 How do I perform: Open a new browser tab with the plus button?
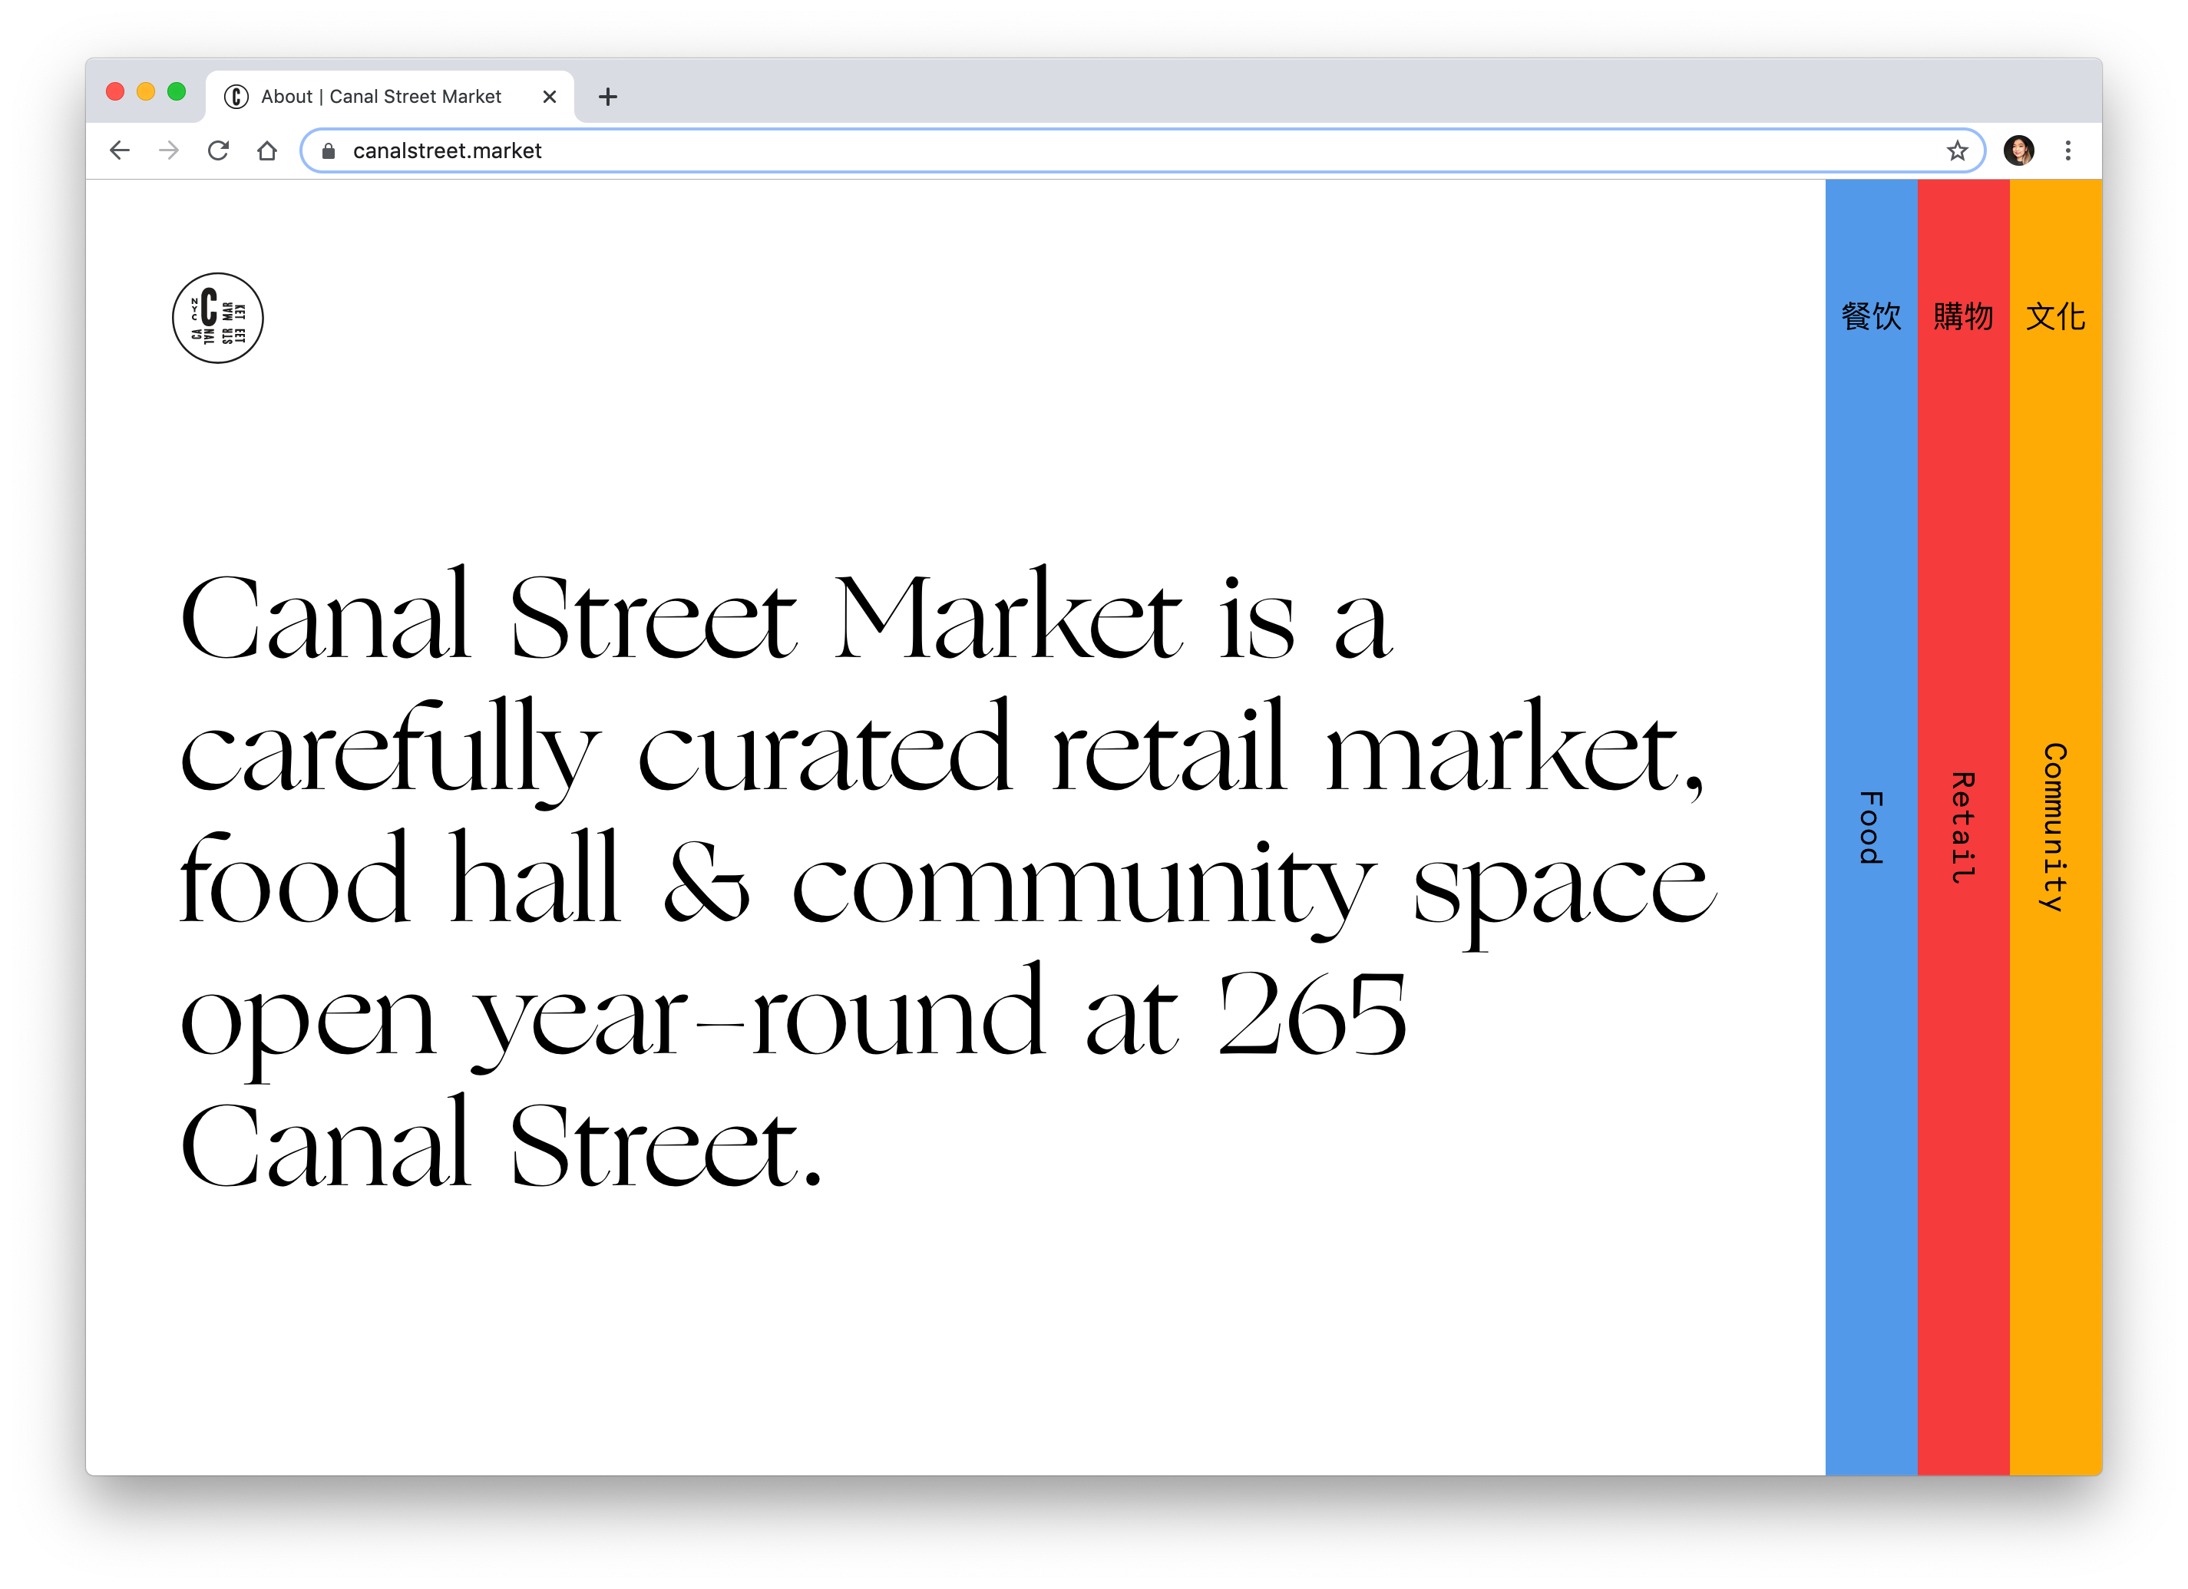(x=608, y=97)
